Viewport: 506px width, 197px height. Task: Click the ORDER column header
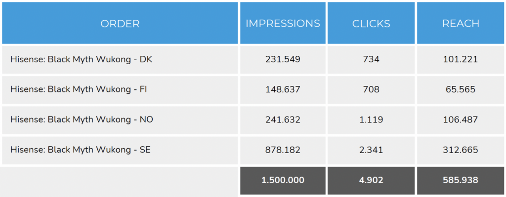(x=120, y=23)
